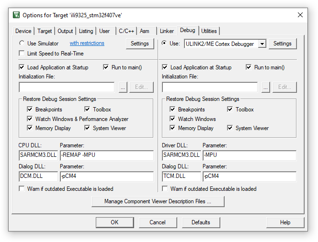Viewport: 318px width, 242px height.
Task: Click the TCM.DLL dialog DLL field
Action: (182, 176)
